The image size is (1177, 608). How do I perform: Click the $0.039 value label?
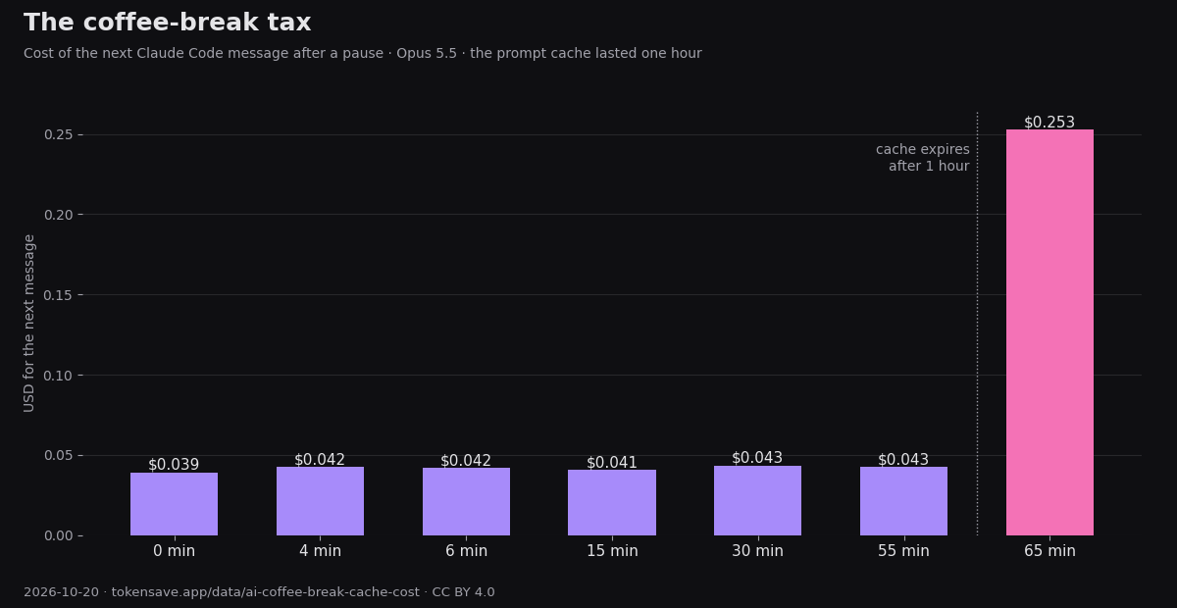pyautogui.click(x=174, y=465)
